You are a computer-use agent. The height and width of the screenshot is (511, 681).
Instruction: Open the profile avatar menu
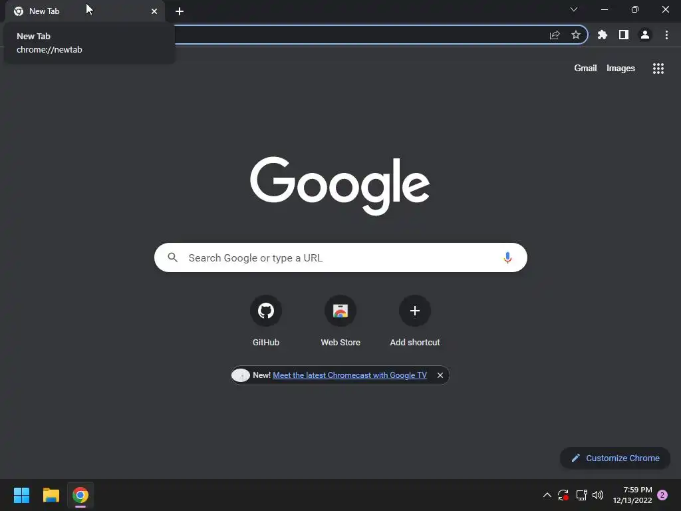click(645, 35)
